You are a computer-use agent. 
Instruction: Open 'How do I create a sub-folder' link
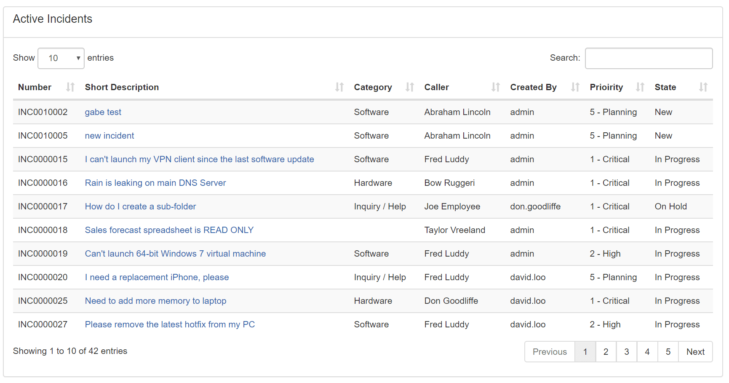coord(141,206)
